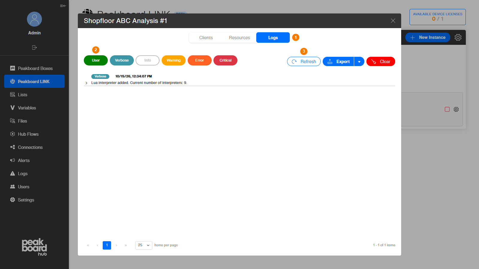The image size is (479, 269).
Task: Open the Export options dropdown arrow
Action: pos(359,62)
